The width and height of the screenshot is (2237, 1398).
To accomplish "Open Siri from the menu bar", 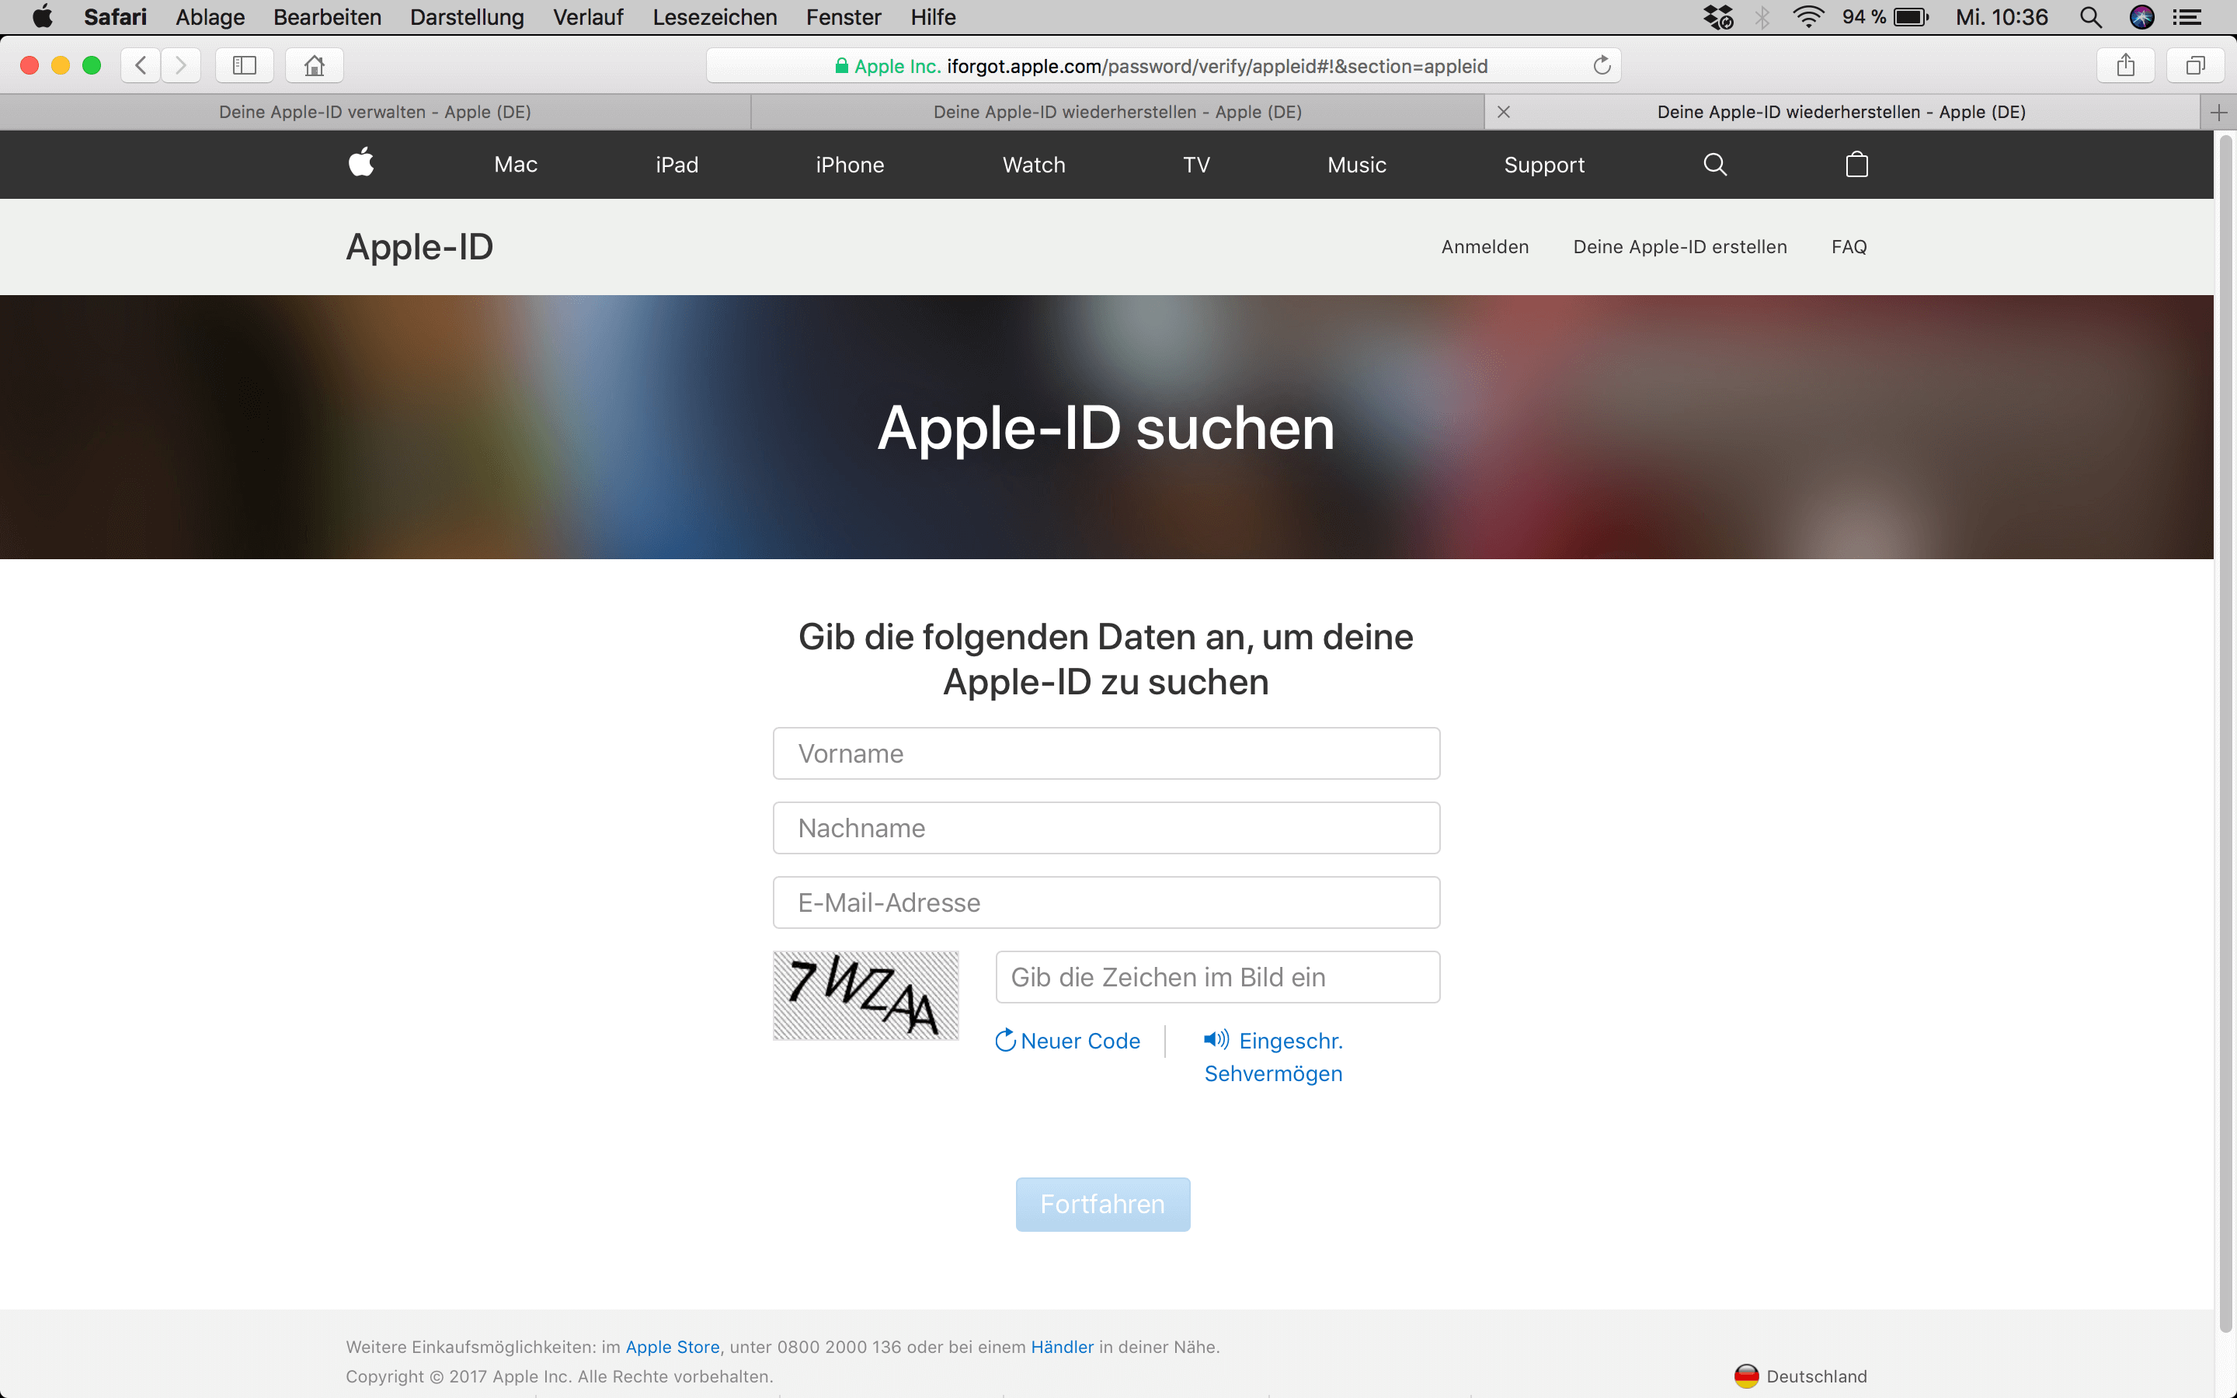I will 2141,16.
